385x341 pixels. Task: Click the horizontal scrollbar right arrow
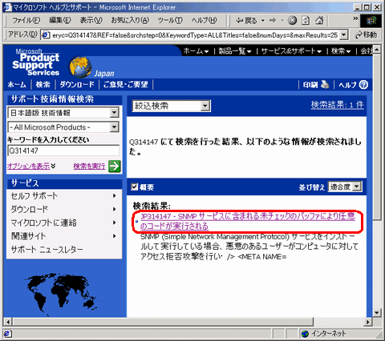368,322
